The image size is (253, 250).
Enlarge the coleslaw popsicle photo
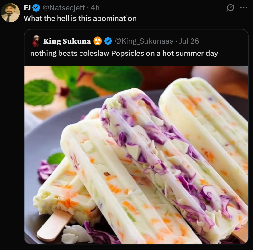click(136, 155)
